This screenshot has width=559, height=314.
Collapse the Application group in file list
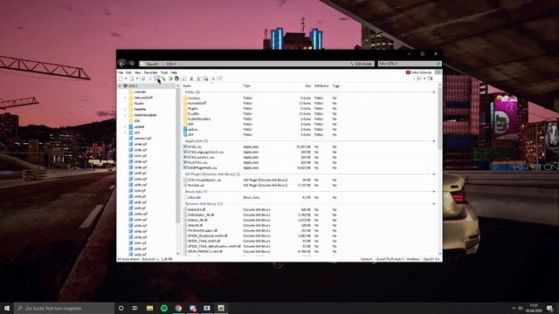[434, 141]
